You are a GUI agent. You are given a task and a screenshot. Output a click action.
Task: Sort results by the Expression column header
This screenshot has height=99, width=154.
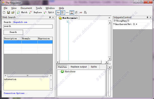(x=45, y=39)
